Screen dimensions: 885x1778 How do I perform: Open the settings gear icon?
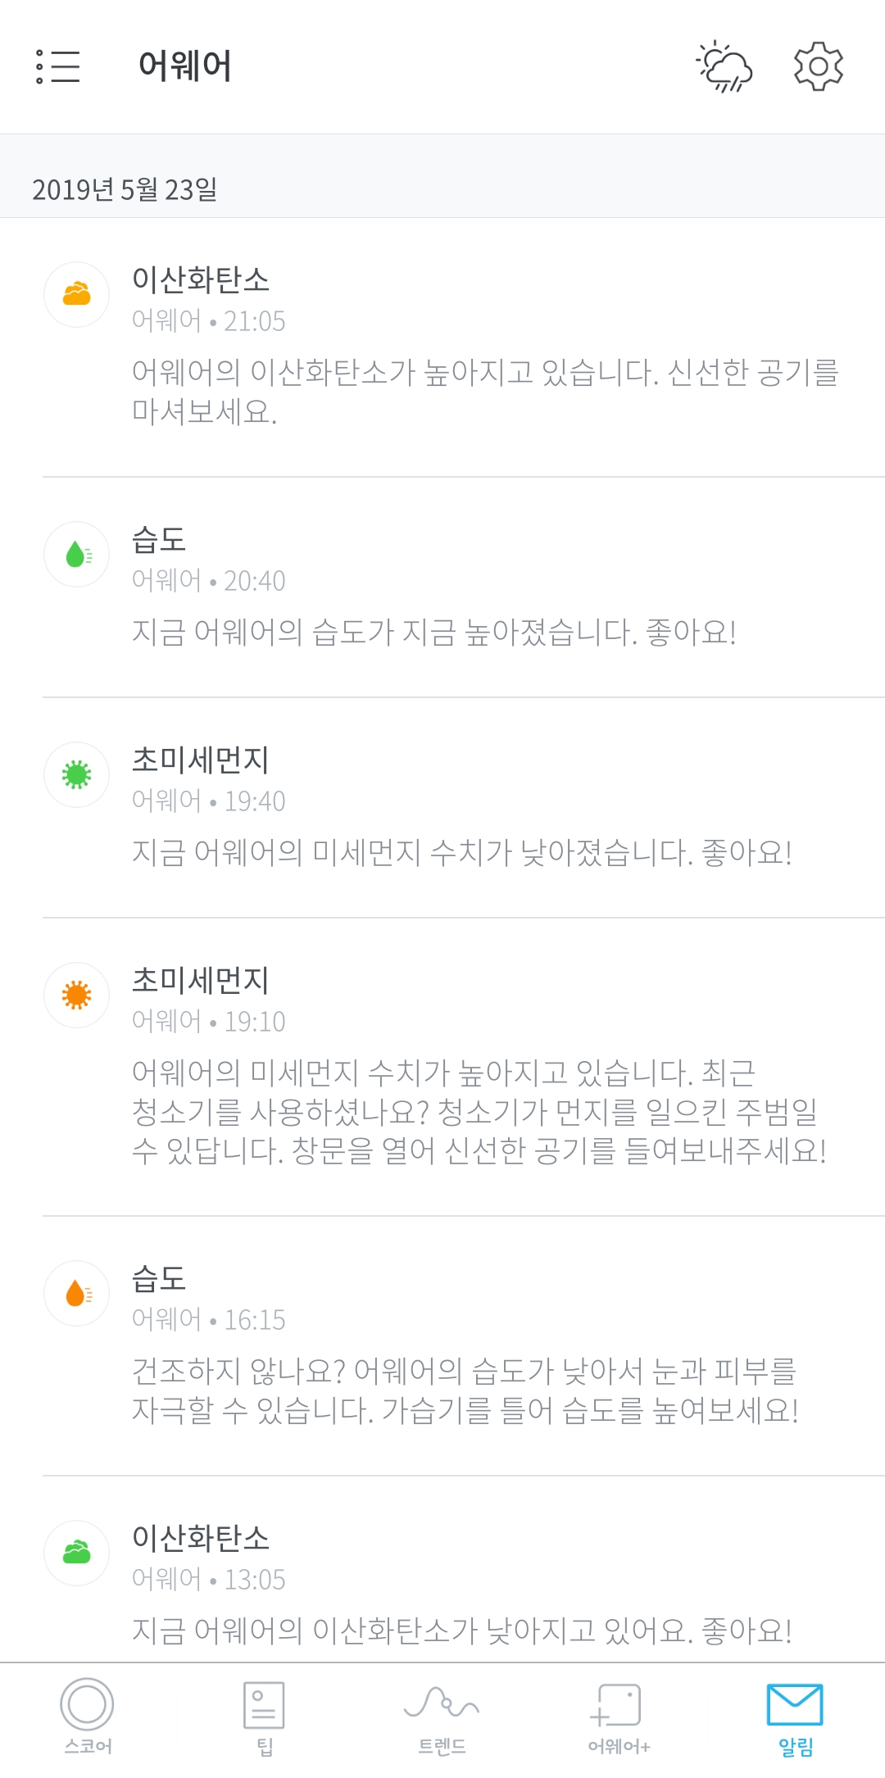click(x=818, y=66)
